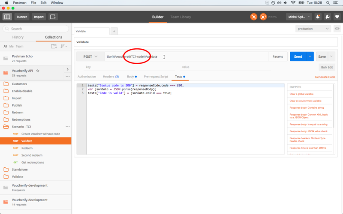Open File menu in menu bar
Viewport: 343px width, 214px height.
33,3
